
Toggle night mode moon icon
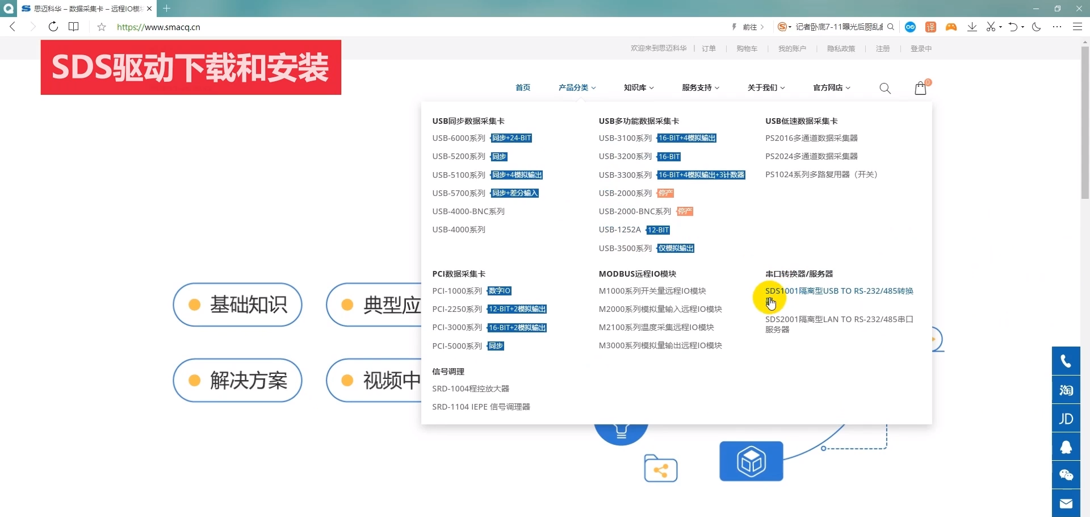1036,27
